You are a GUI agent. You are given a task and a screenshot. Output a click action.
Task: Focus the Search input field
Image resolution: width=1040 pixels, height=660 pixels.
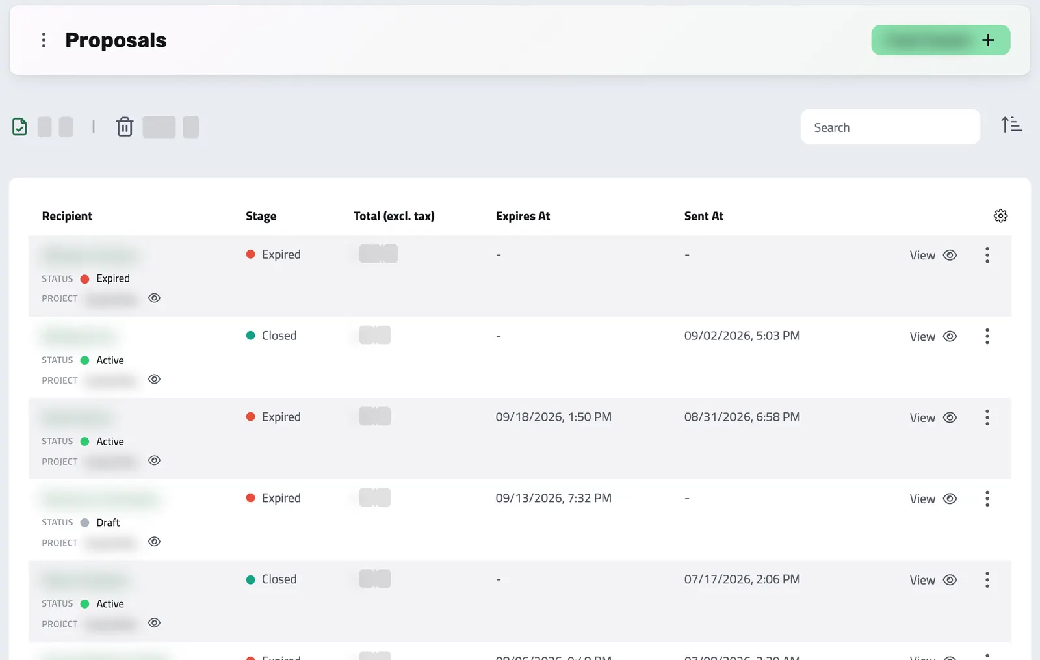click(890, 127)
